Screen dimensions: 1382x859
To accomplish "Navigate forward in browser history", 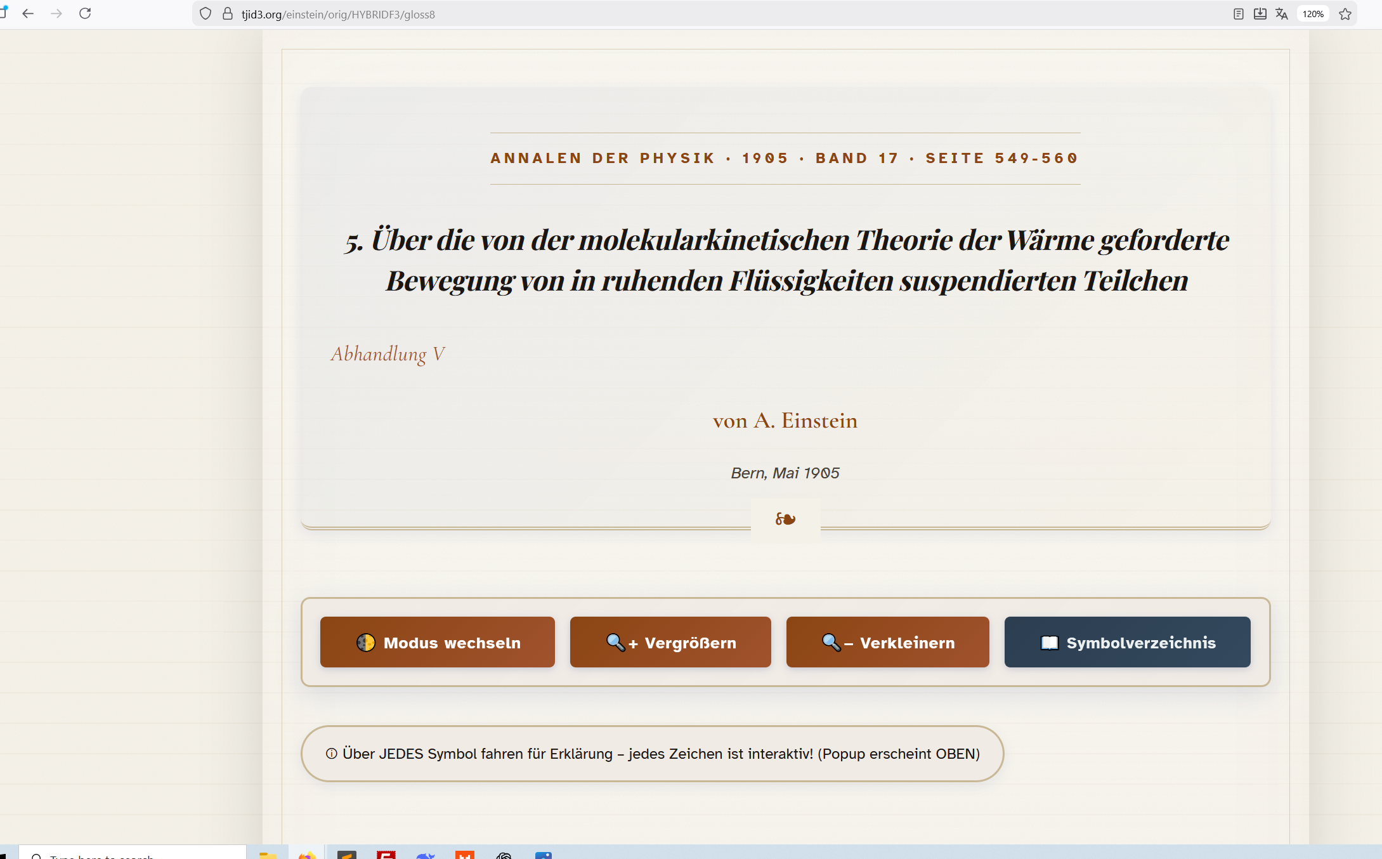I will click(x=57, y=13).
